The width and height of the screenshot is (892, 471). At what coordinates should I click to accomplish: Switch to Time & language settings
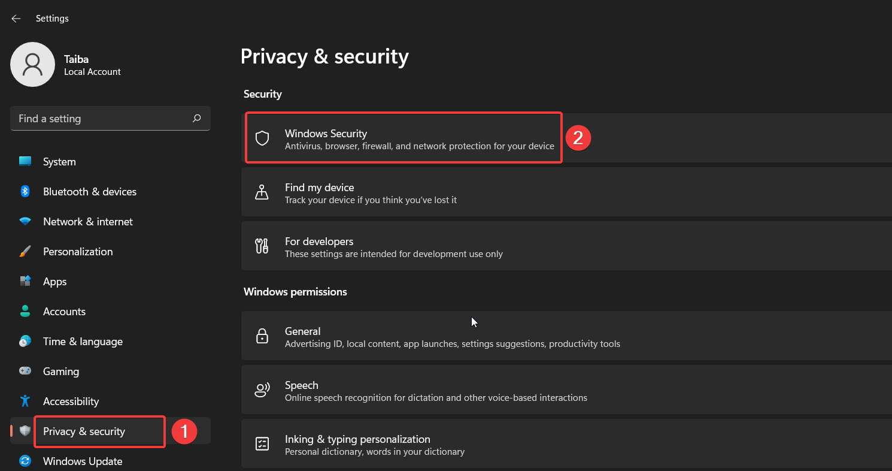click(83, 341)
